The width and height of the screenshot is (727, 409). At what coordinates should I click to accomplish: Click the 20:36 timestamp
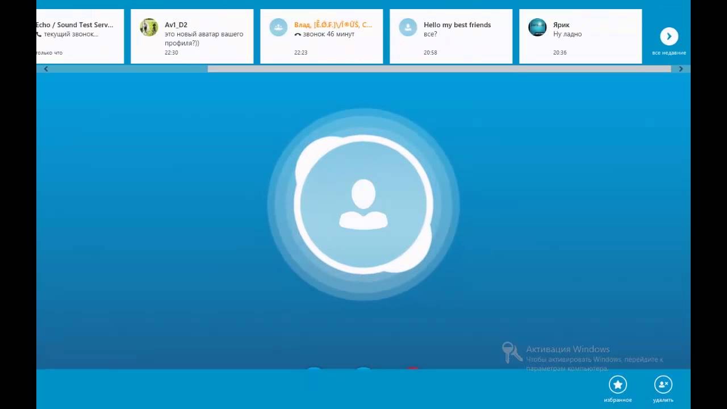(x=560, y=52)
